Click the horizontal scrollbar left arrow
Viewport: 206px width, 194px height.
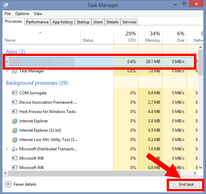(x=5, y=173)
